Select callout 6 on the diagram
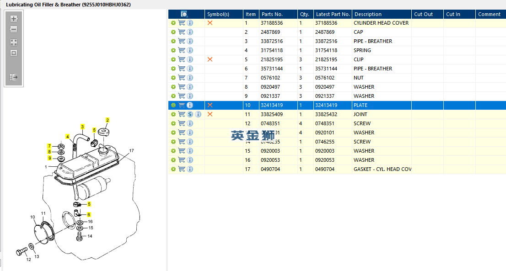 click(89, 214)
